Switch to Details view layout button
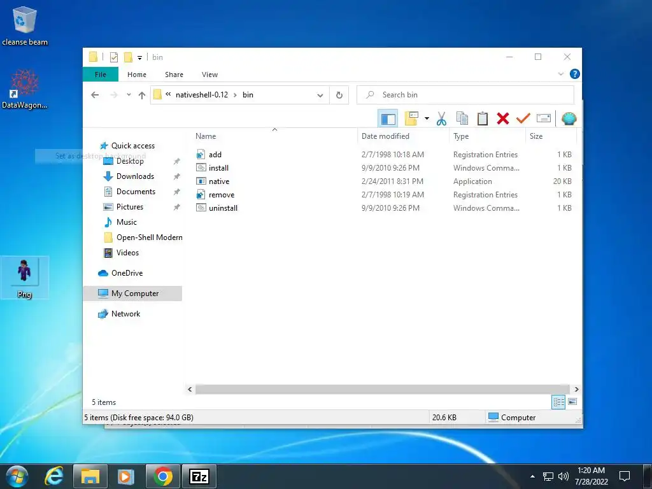Viewport: 652px width, 489px height. [x=558, y=402]
